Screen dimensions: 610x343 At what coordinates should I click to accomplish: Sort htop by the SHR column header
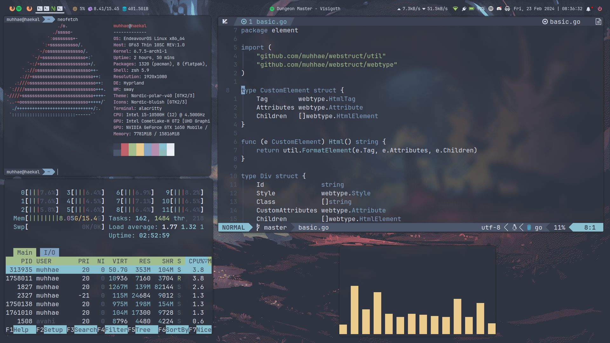(168, 261)
